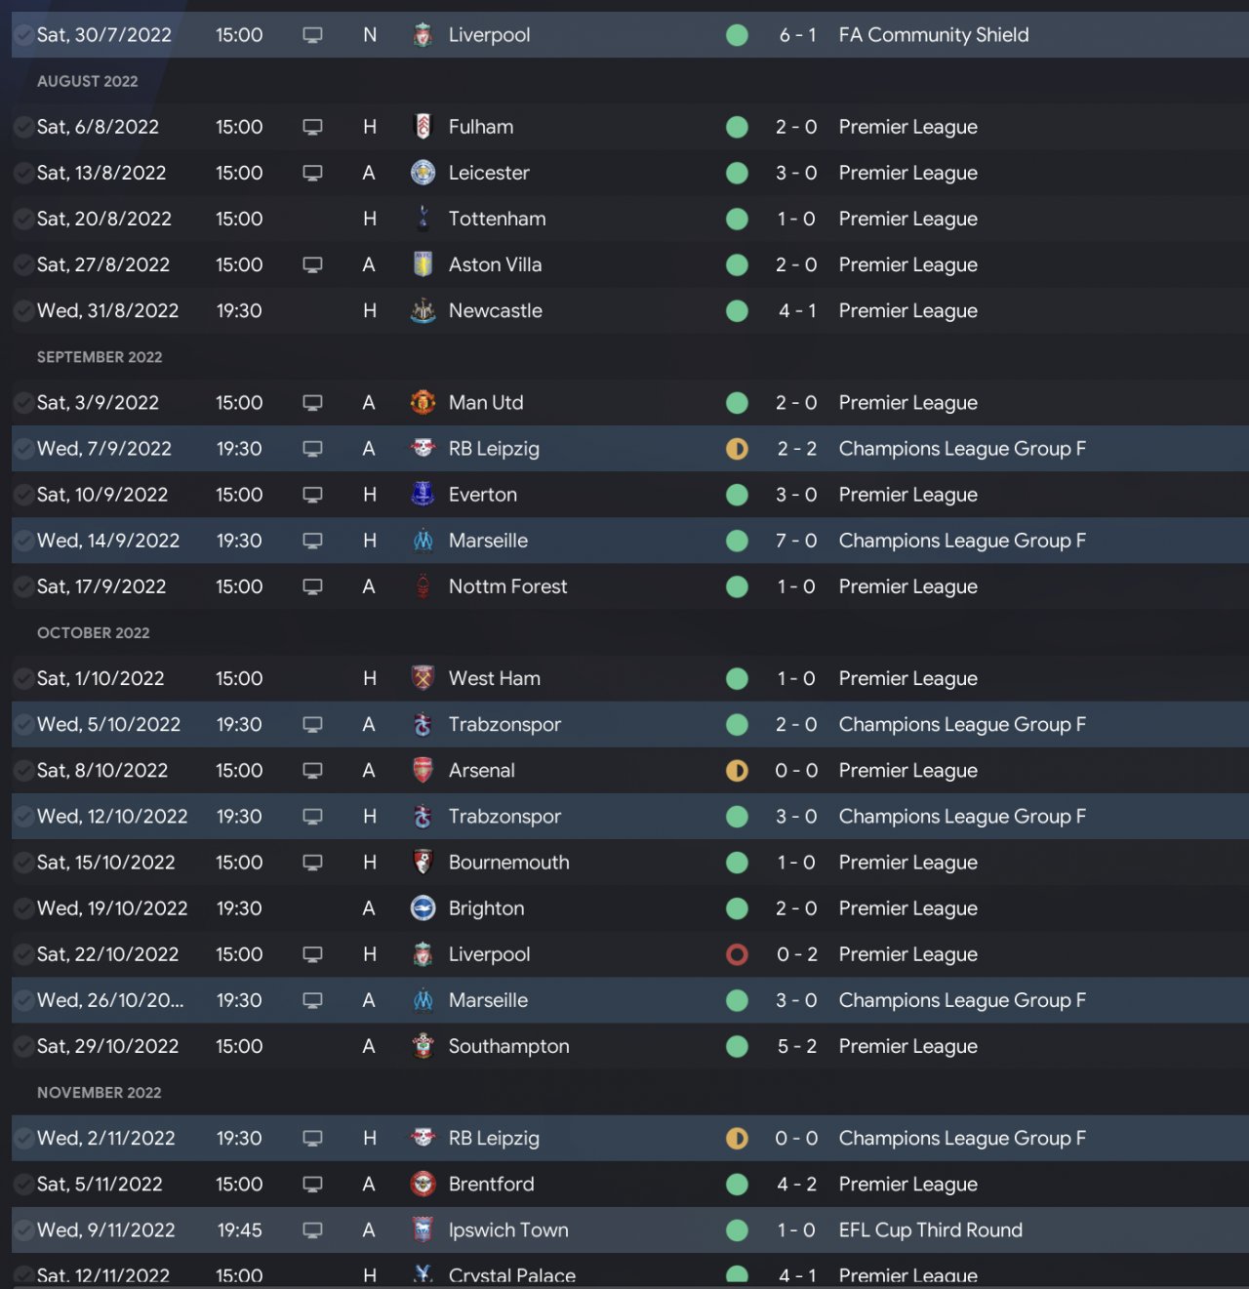This screenshot has width=1249, height=1289.
Task: Toggle the checkmark on the Aston Villa row
Action: point(22,264)
